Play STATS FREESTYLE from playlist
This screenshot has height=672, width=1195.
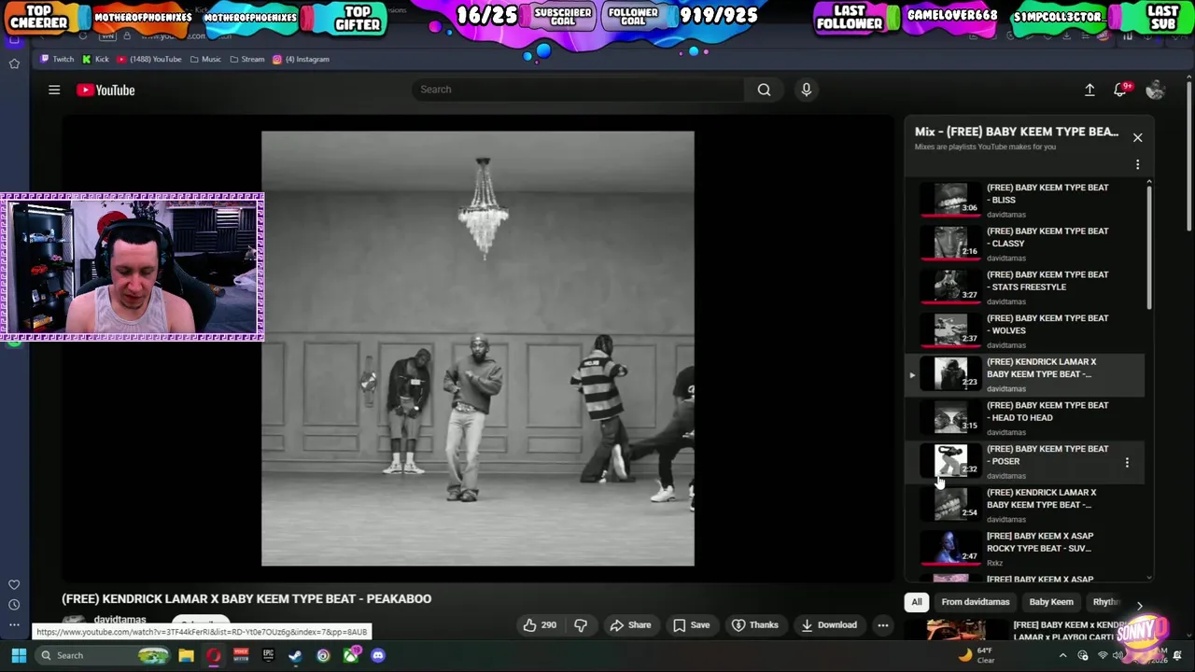click(1027, 287)
